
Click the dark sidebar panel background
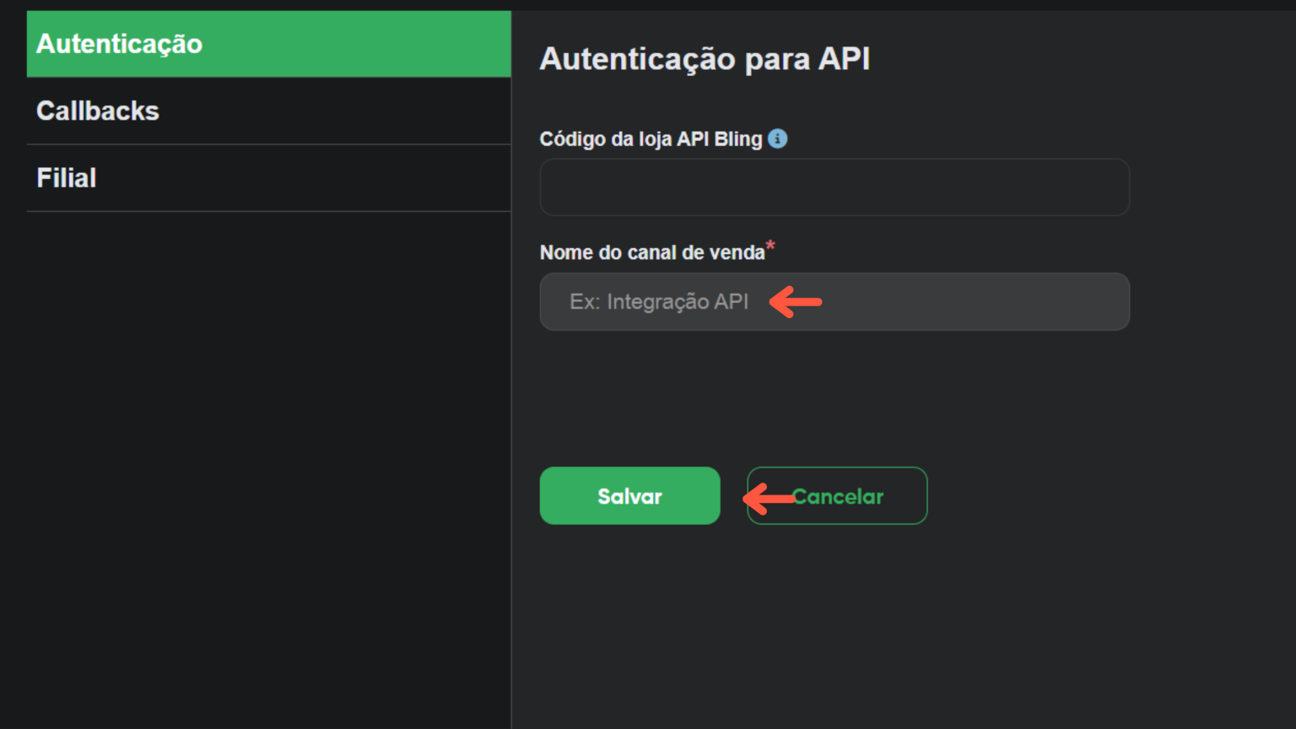pyautogui.click(x=253, y=422)
